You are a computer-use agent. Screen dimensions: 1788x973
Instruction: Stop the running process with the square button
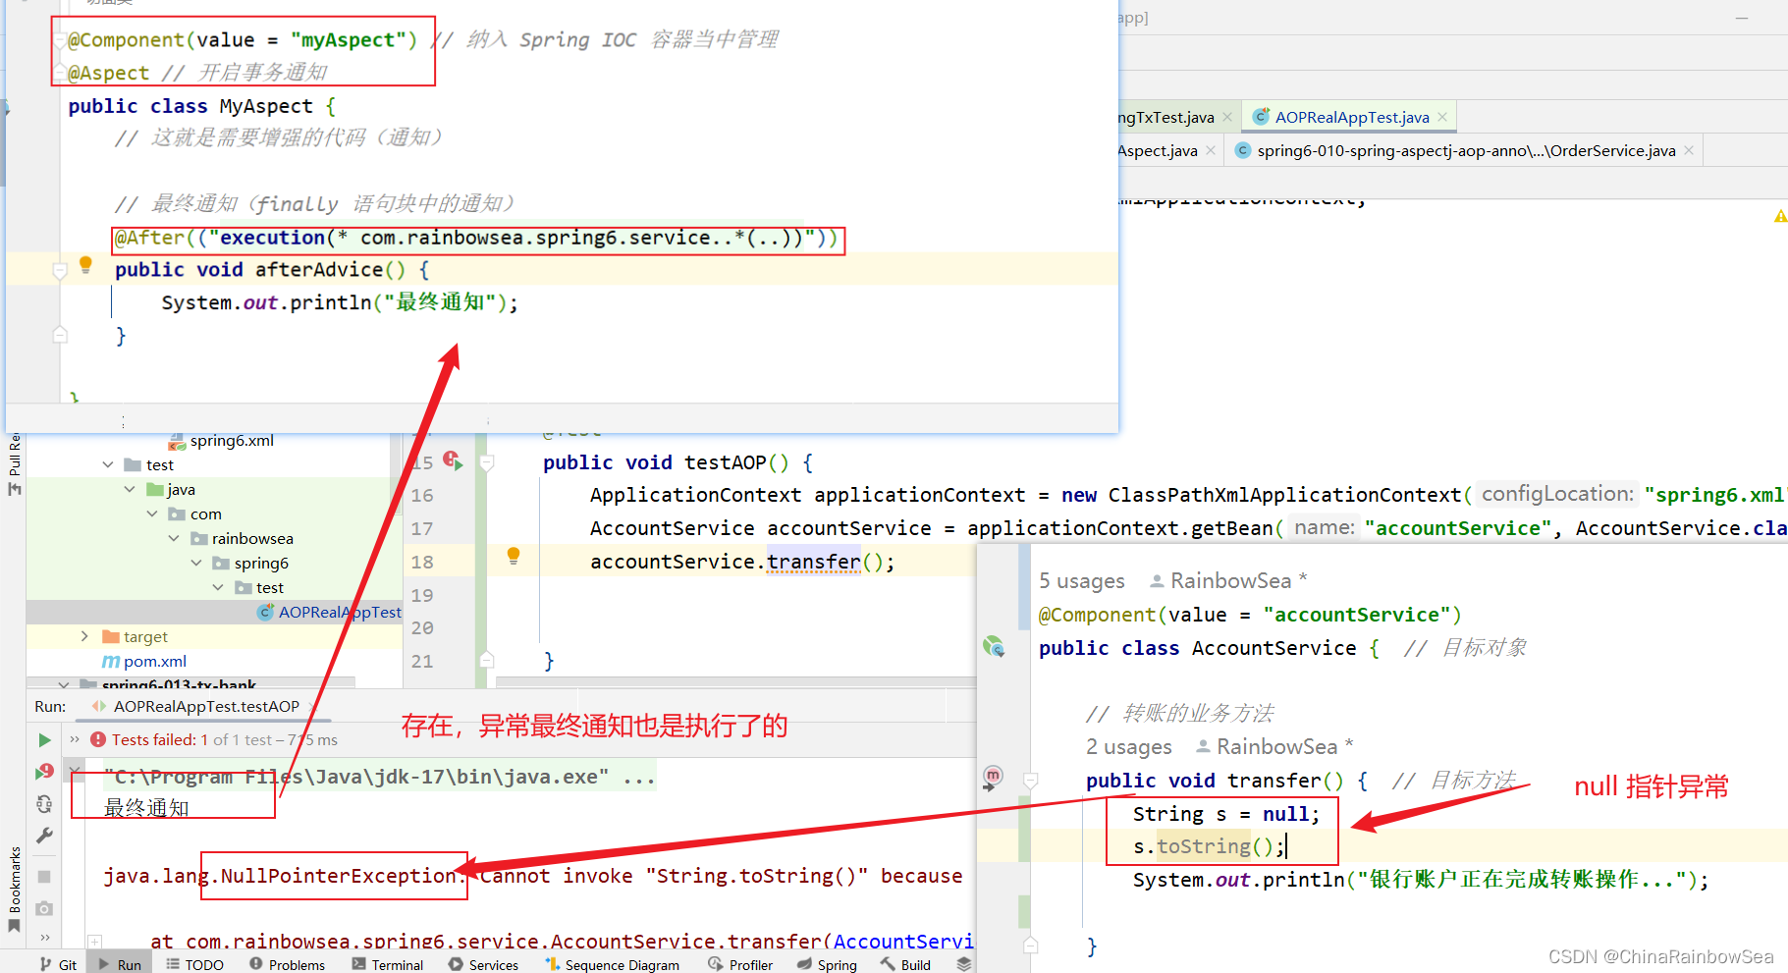coord(44,876)
